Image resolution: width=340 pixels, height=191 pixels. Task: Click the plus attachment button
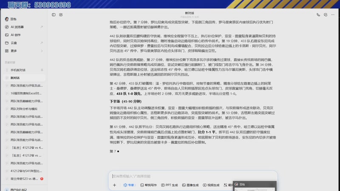point(114,185)
